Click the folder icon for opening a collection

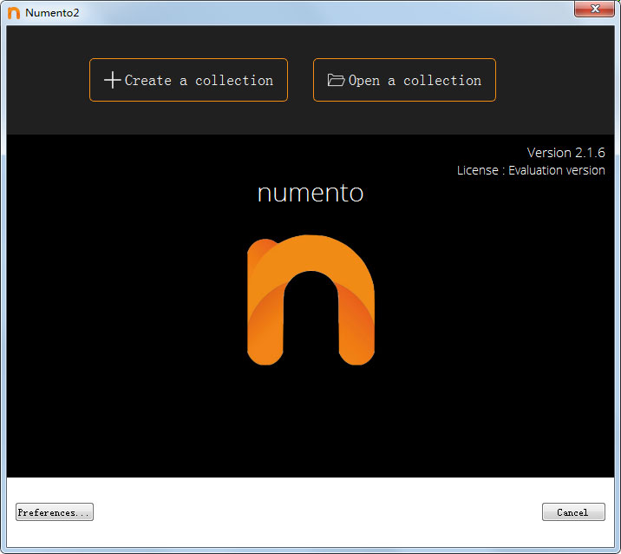[x=336, y=80]
